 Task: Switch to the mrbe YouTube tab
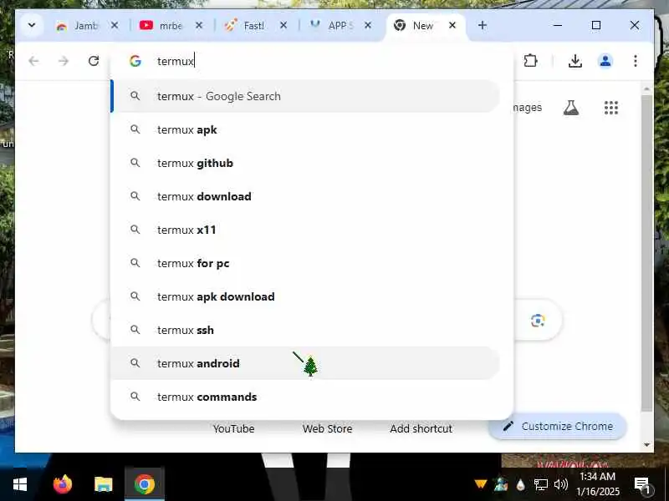171,26
